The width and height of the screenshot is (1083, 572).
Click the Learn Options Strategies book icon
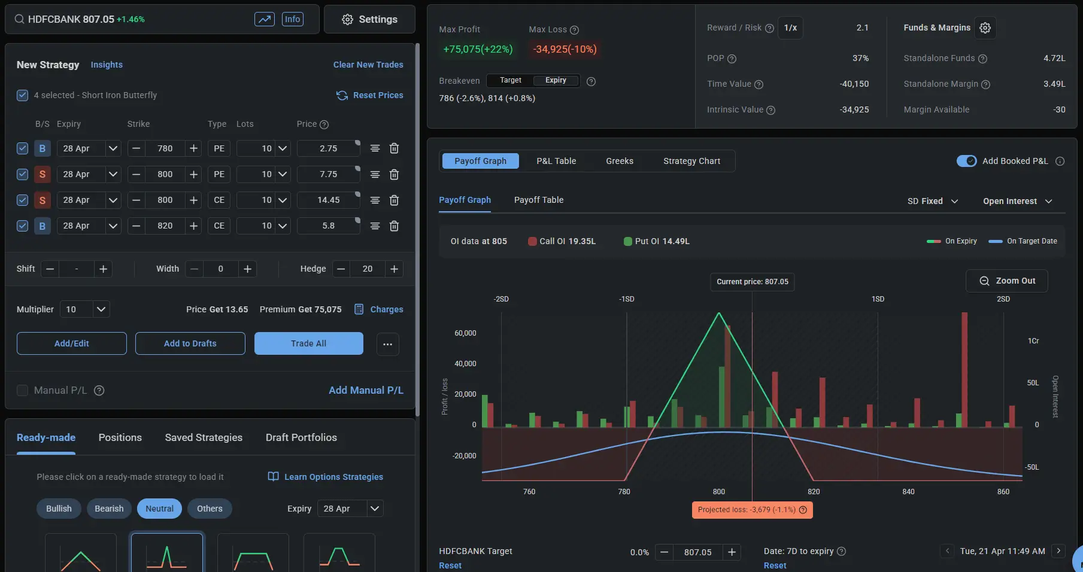pyautogui.click(x=272, y=477)
